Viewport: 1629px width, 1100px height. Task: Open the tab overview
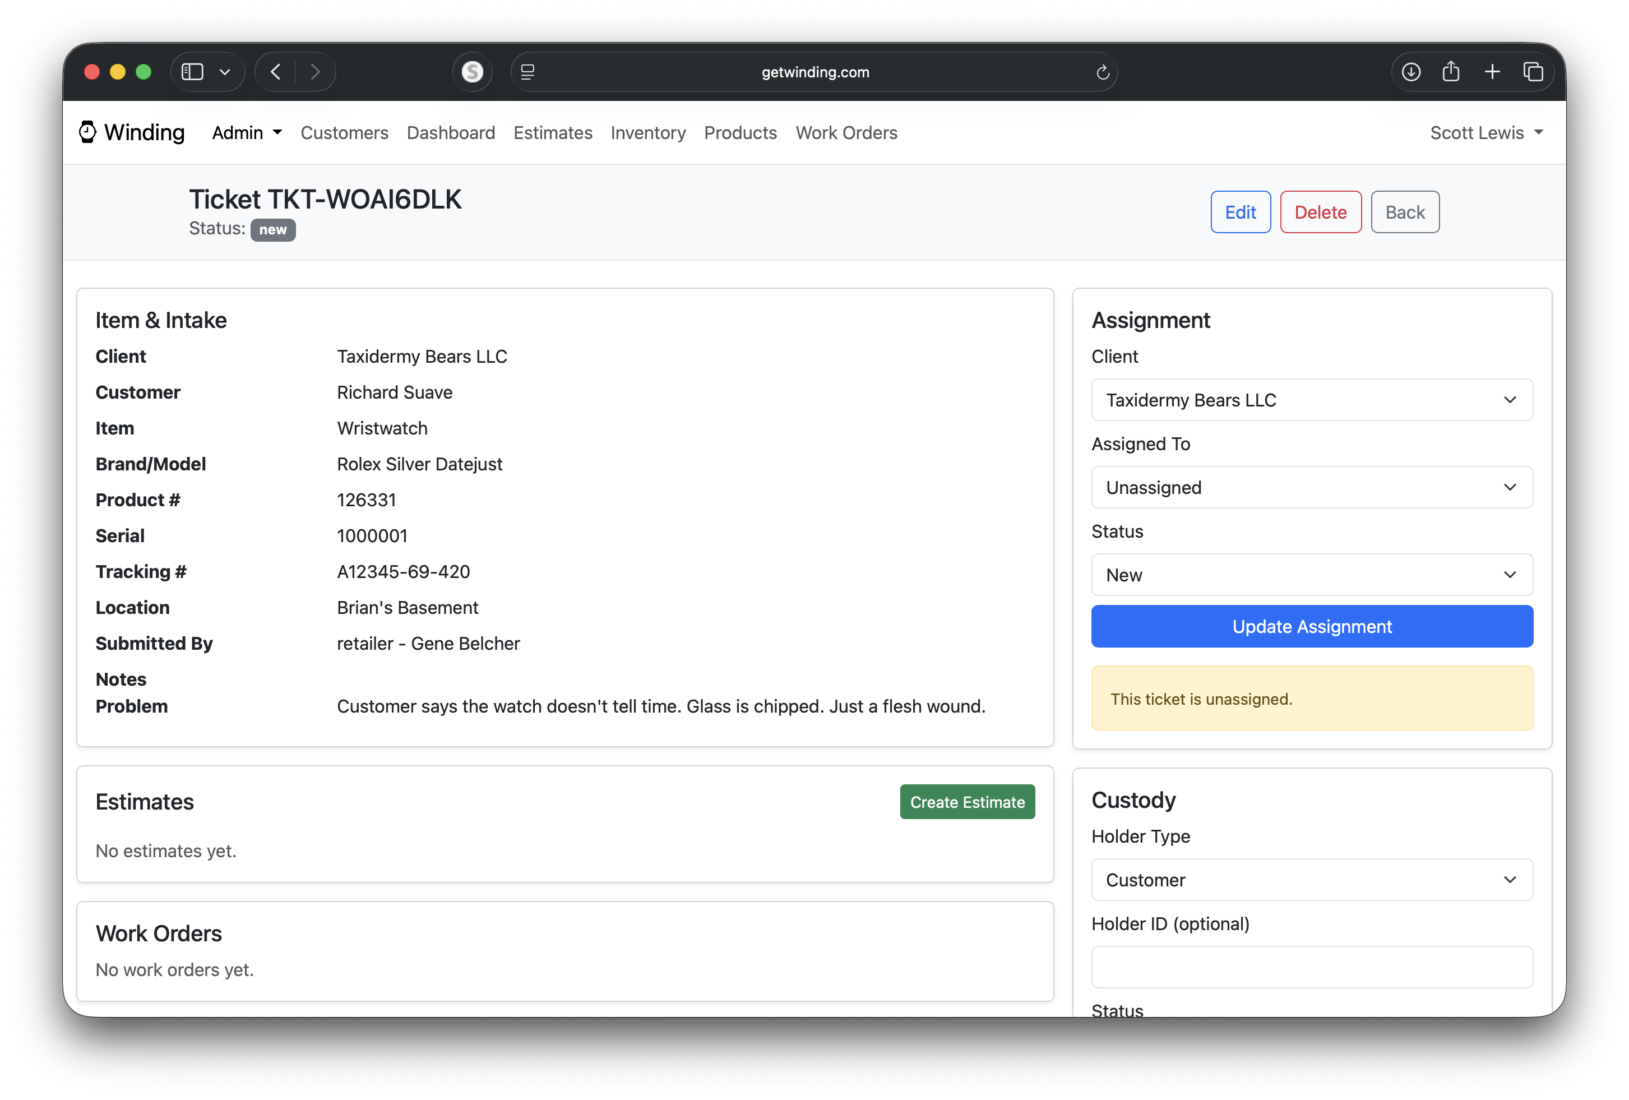[x=1533, y=71]
